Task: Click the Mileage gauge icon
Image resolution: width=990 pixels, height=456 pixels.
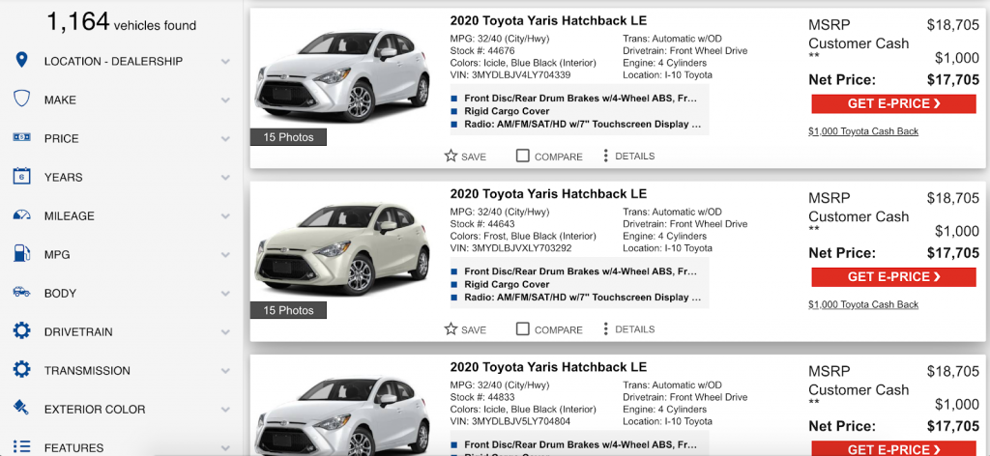Action: click(x=21, y=215)
